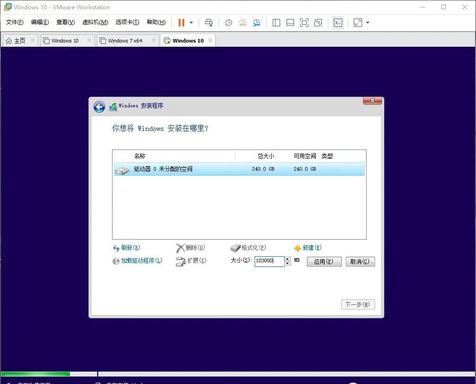Open the 虚拟机 menu
Screen dimensions: 476x384
point(94,22)
